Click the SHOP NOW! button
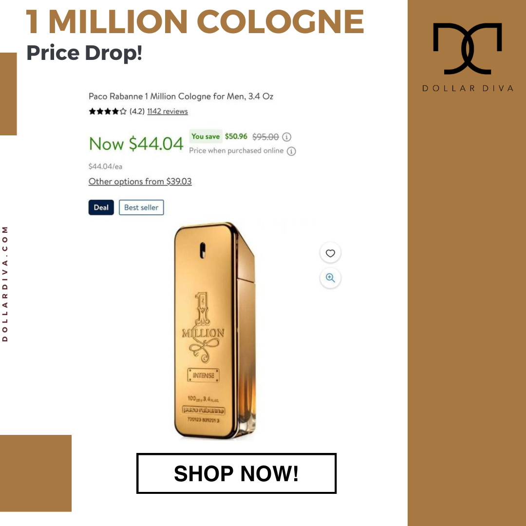526x526 pixels. pos(236,473)
